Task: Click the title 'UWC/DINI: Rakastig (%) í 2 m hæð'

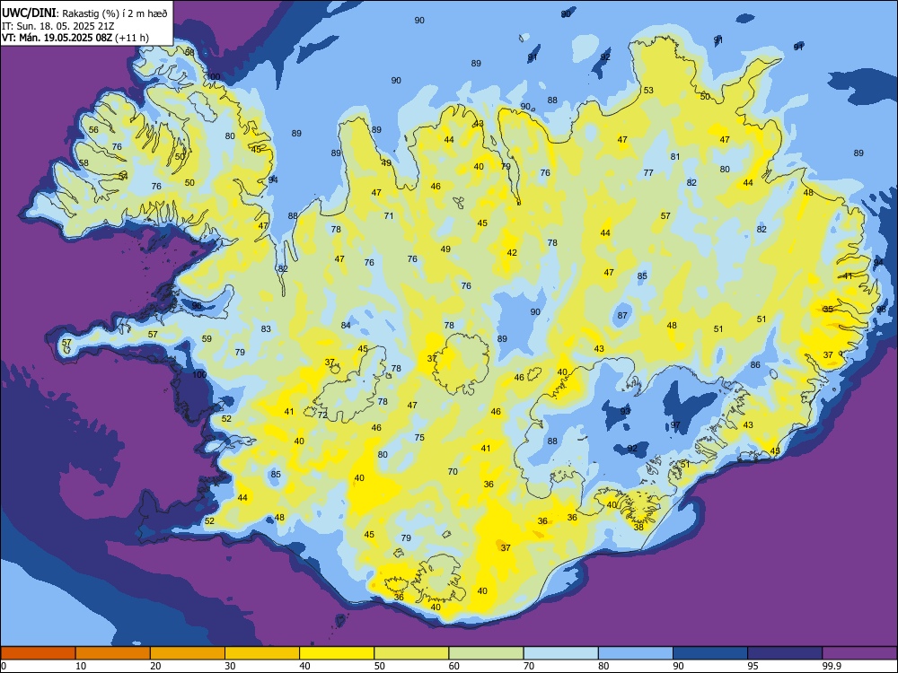Action: pyautogui.click(x=84, y=13)
